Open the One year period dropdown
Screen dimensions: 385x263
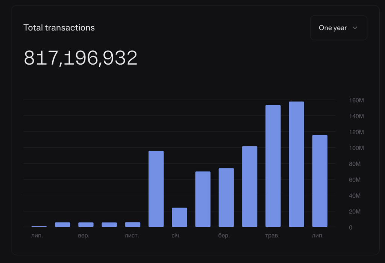338,28
